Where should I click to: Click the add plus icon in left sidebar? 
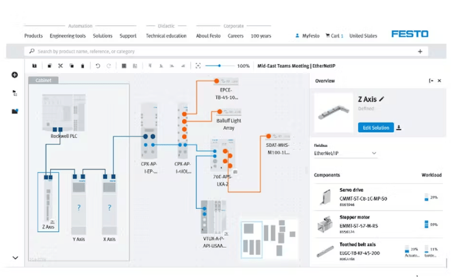coord(15,75)
